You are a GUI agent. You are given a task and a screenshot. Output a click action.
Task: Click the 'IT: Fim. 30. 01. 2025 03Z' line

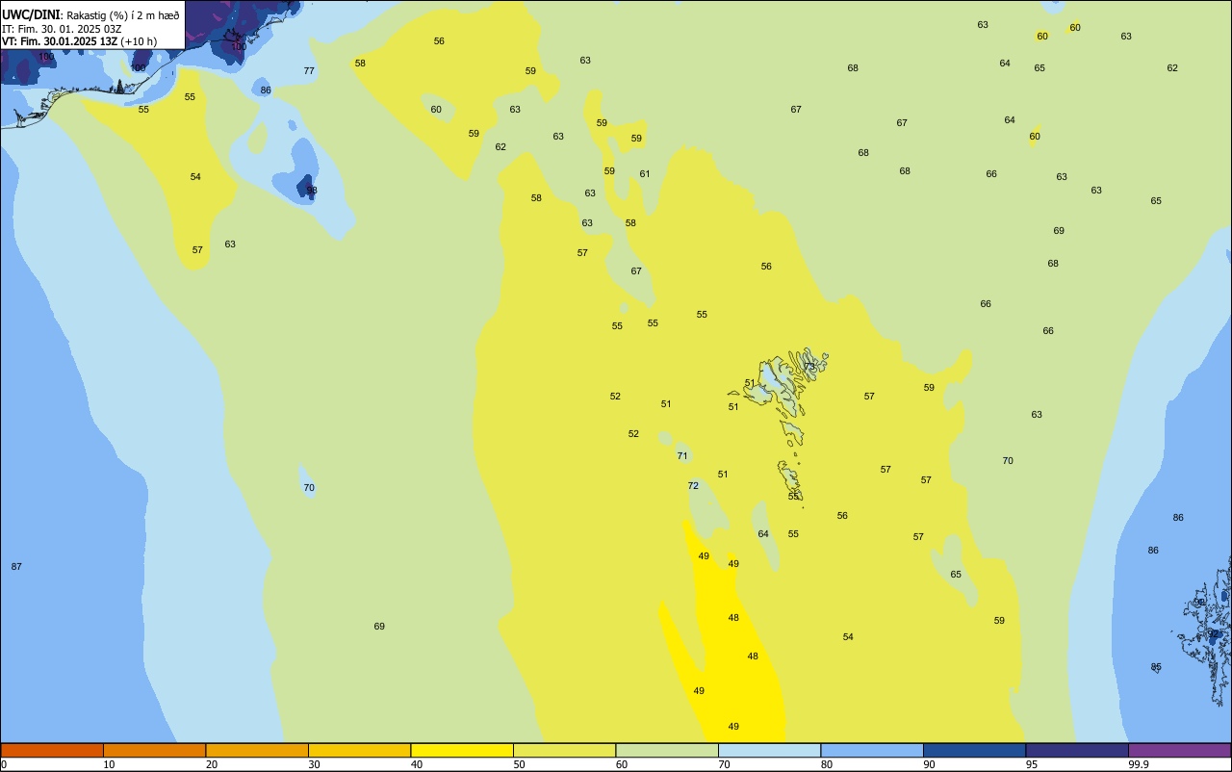[62, 29]
